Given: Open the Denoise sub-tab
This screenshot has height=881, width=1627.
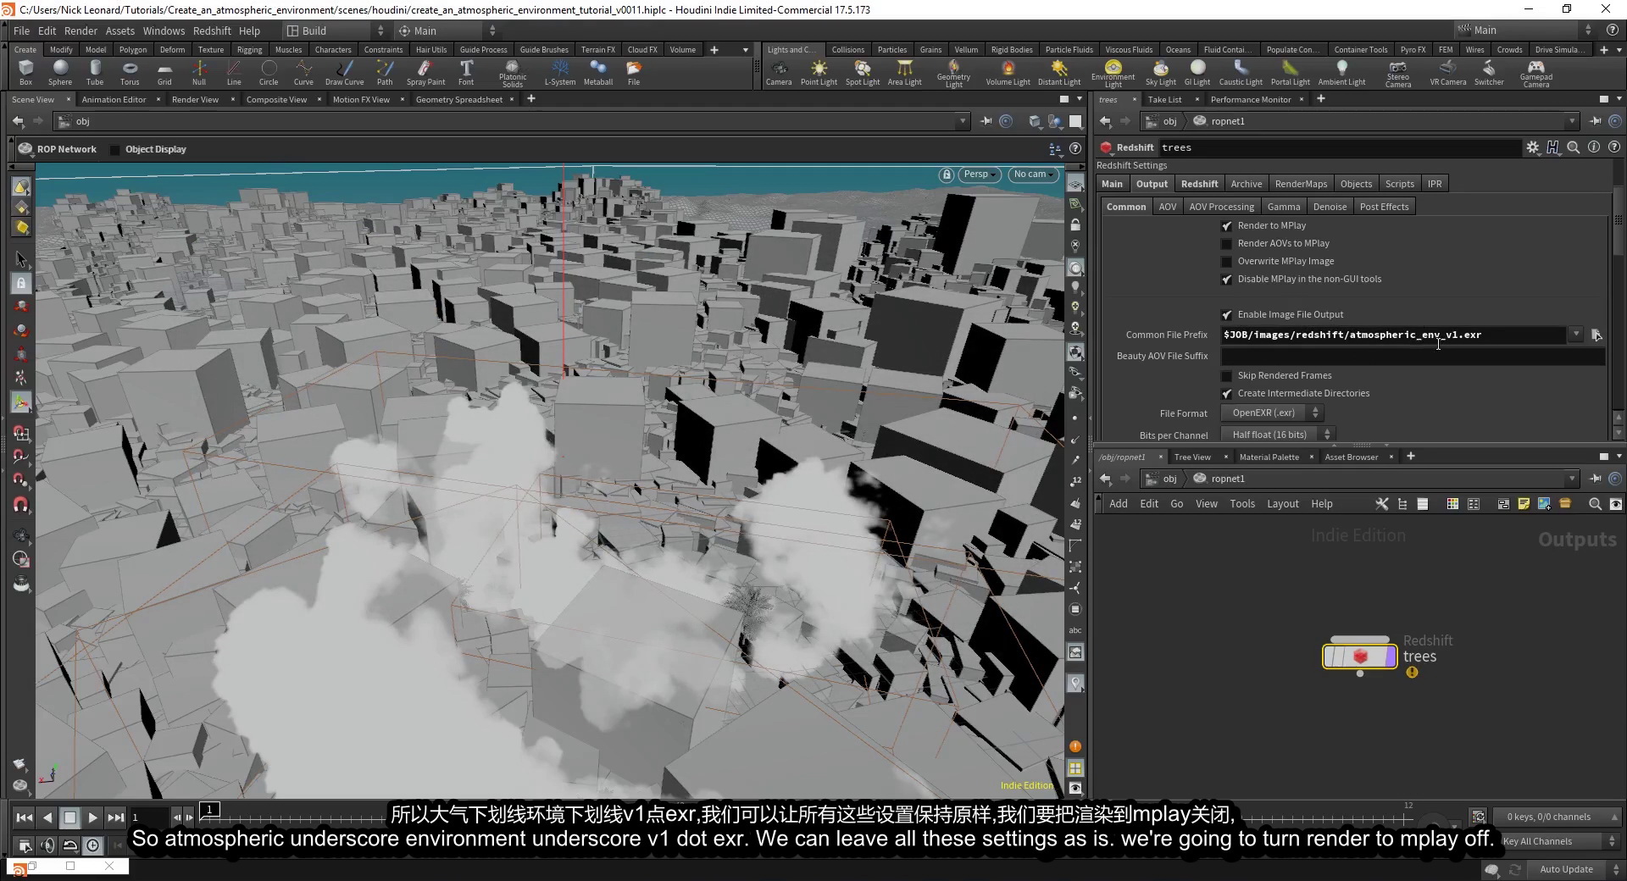Looking at the screenshot, I should [x=1330, y=207].
